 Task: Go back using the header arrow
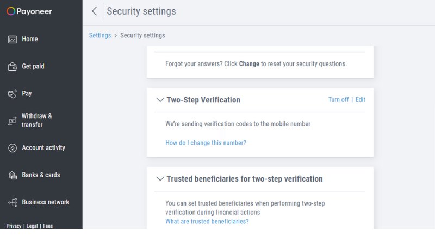(x=94, y=11)
